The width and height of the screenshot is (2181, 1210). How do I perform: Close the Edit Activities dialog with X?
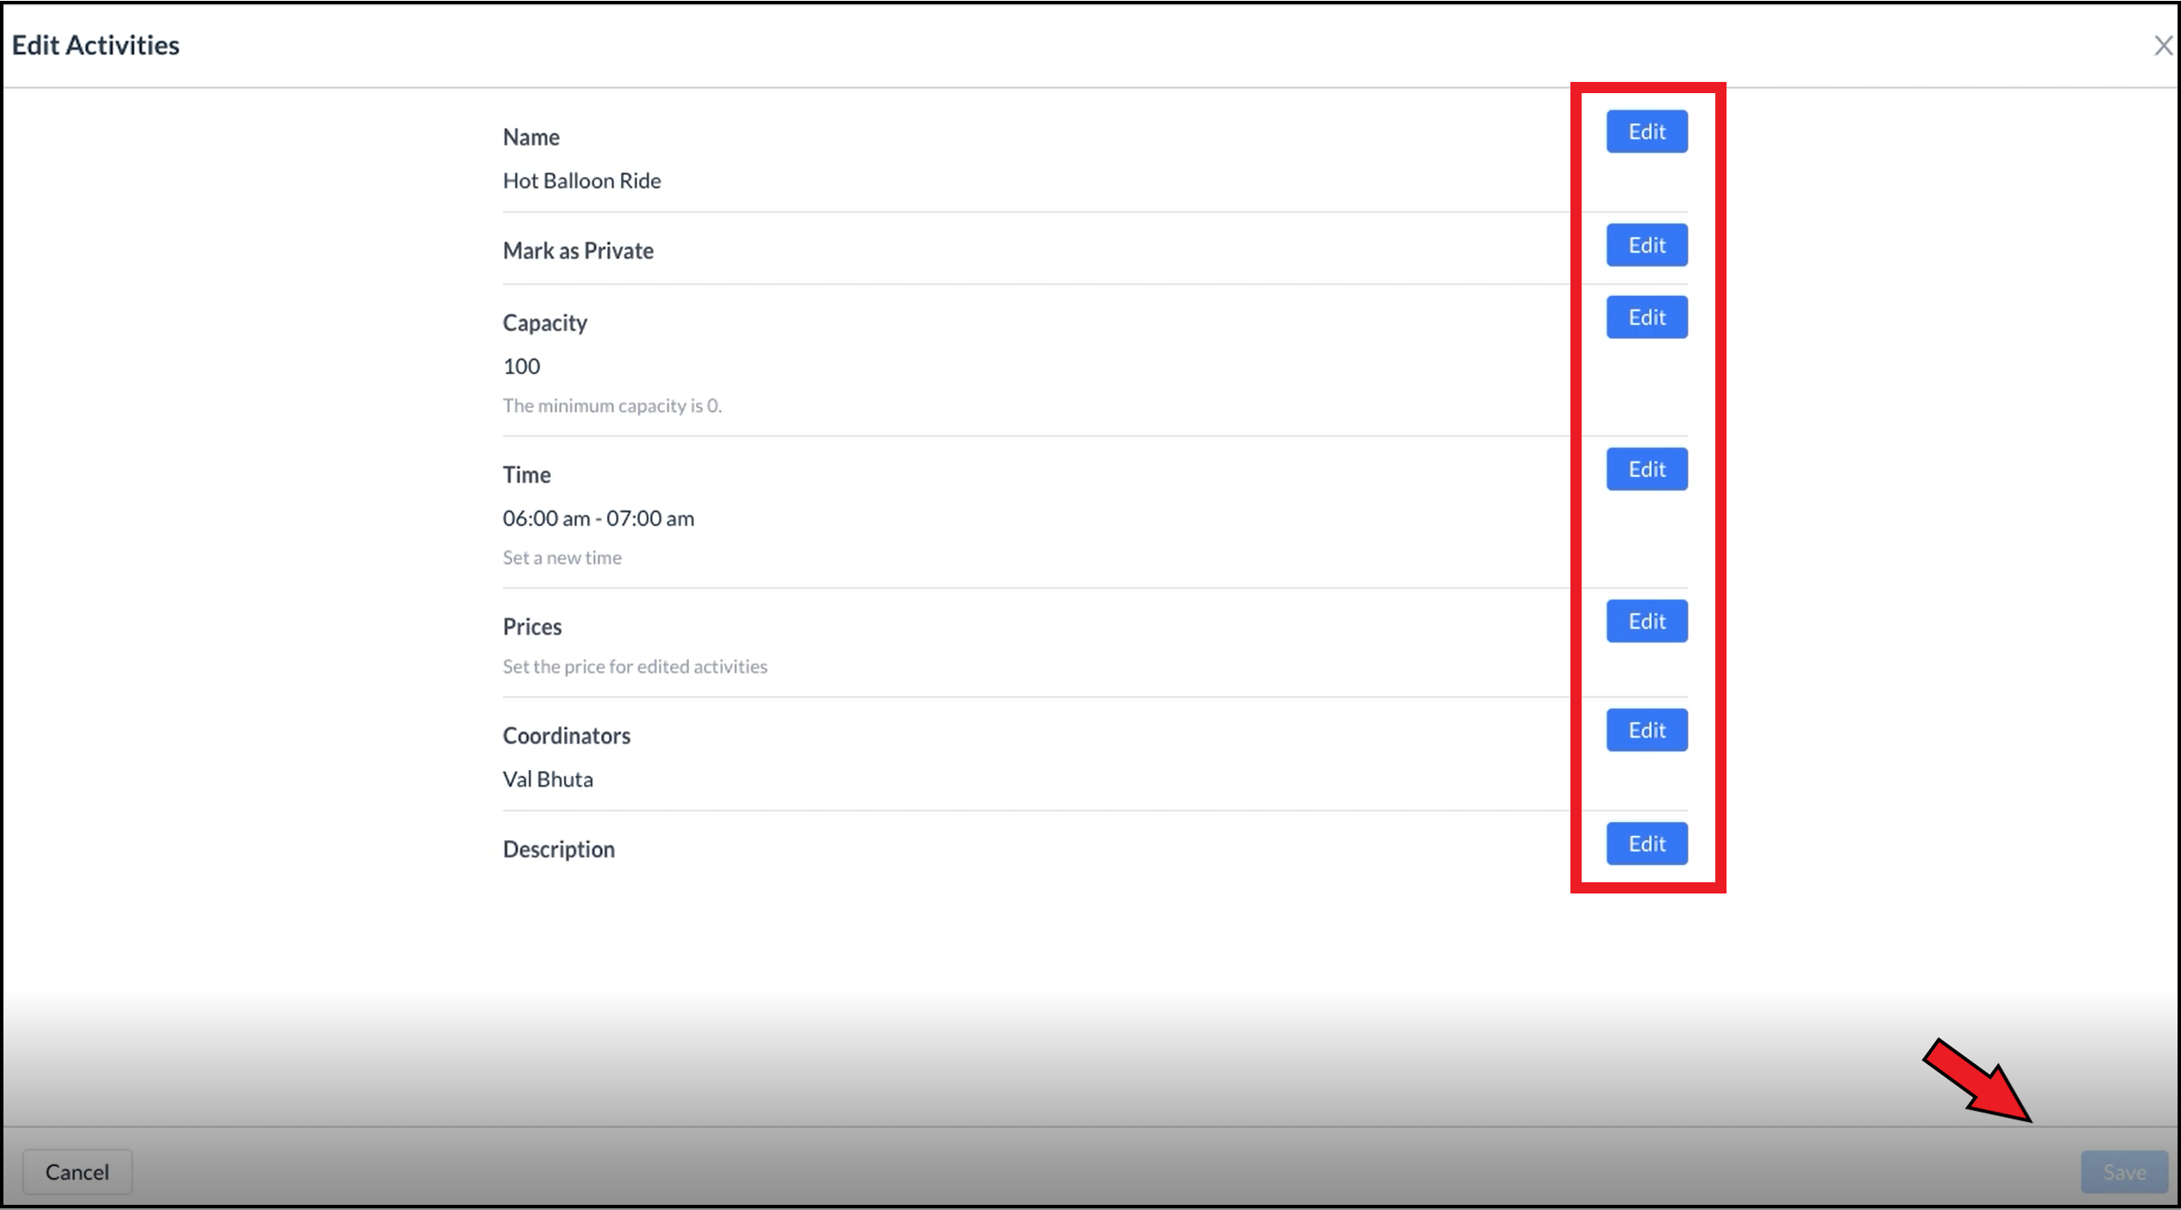point(2162,46)
